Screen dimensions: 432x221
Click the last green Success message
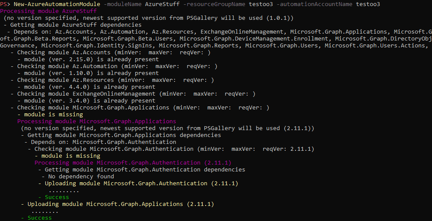(38, 218)
